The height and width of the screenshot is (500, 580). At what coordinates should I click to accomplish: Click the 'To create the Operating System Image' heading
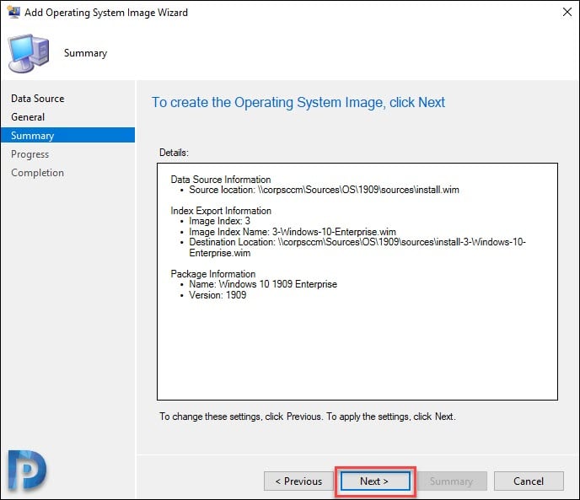[298, 103]
